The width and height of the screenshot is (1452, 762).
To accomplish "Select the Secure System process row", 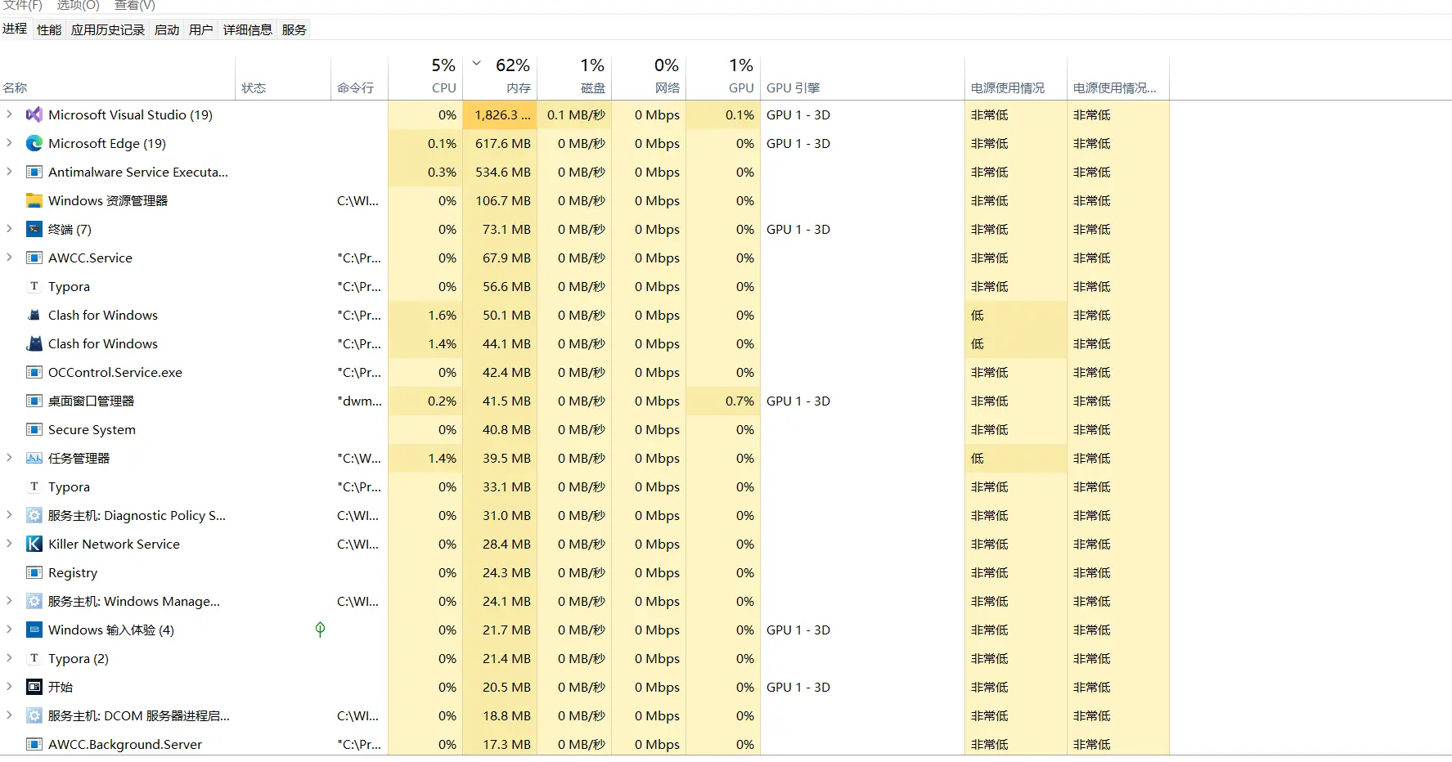I will coord(92,430).
